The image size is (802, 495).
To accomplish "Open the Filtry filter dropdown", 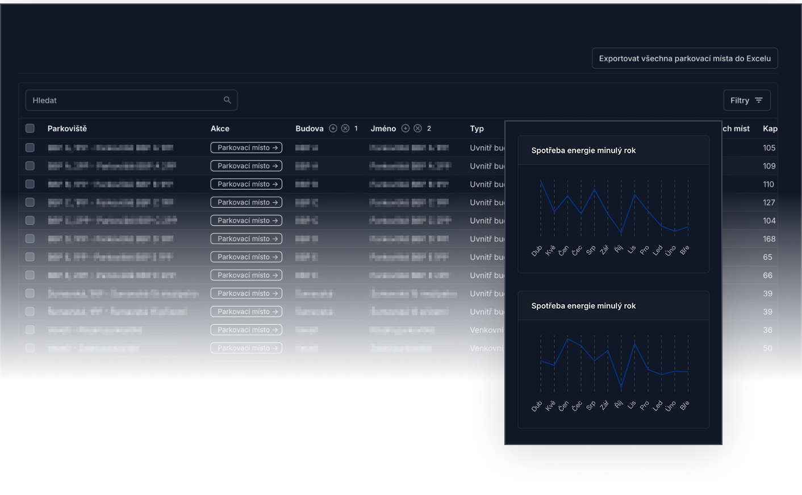I will 746,100.
